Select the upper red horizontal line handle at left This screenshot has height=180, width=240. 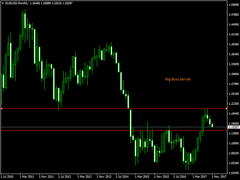click(x=2, y=109)
